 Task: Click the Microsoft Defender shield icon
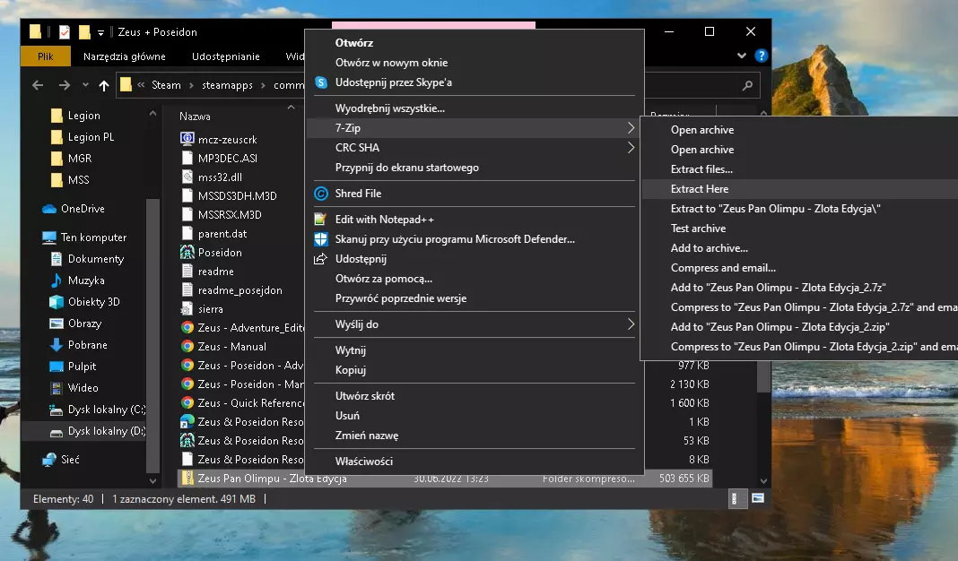(x=320, y=239)
